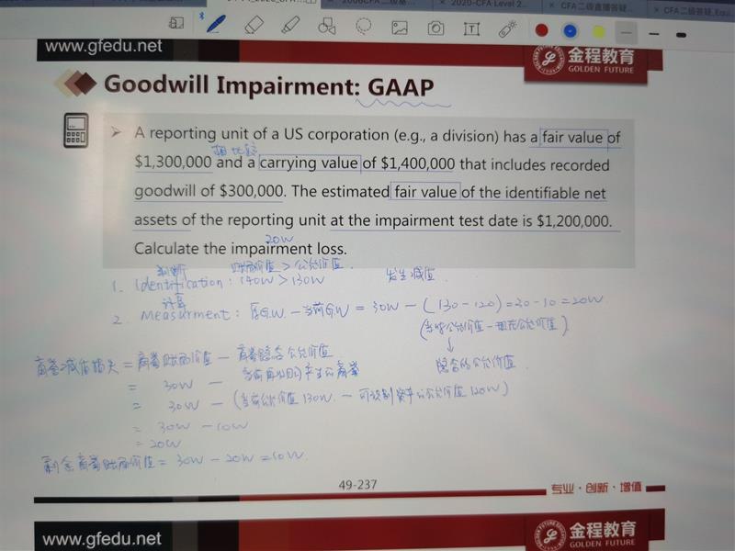Pick the red pen color

tap(541, 30)
